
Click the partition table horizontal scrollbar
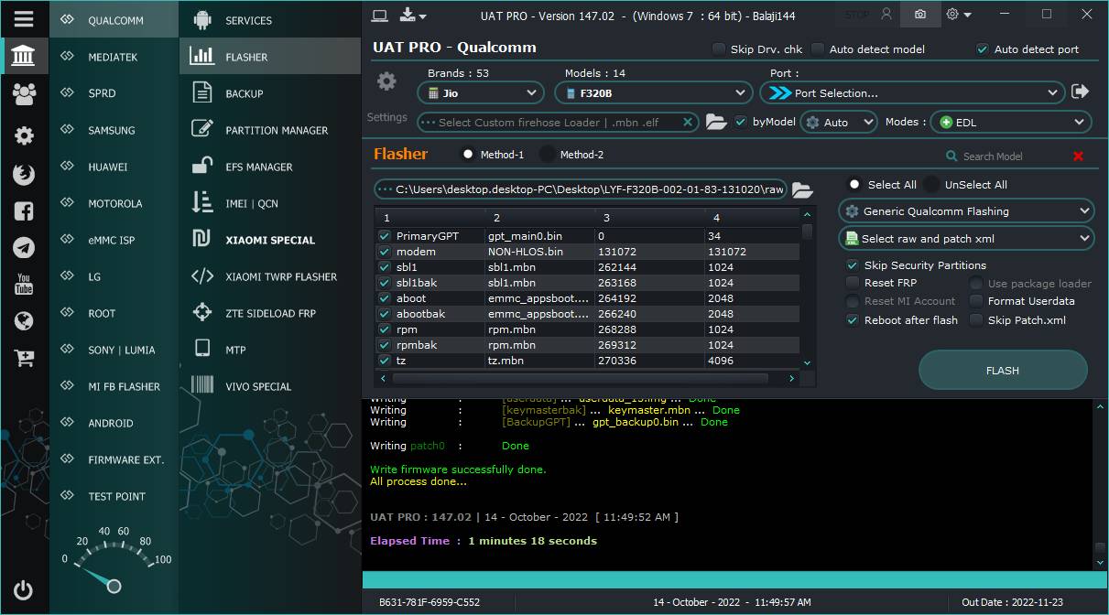[x=581, y=378]
